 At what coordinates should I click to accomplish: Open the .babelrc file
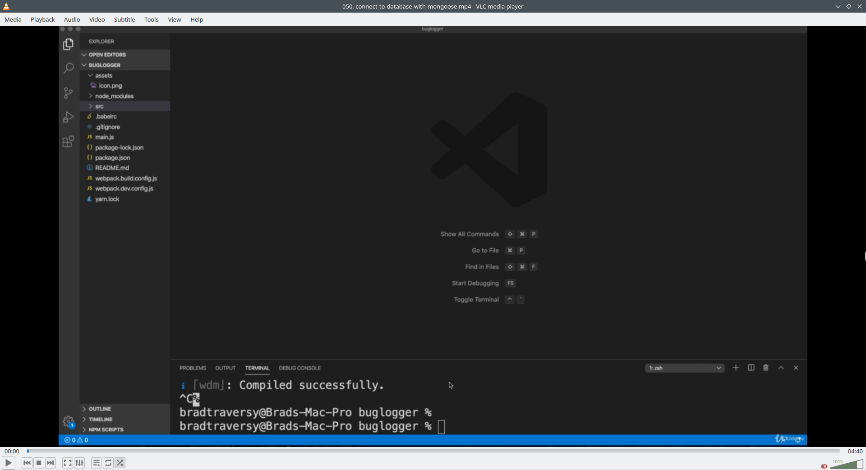point(125,116)
